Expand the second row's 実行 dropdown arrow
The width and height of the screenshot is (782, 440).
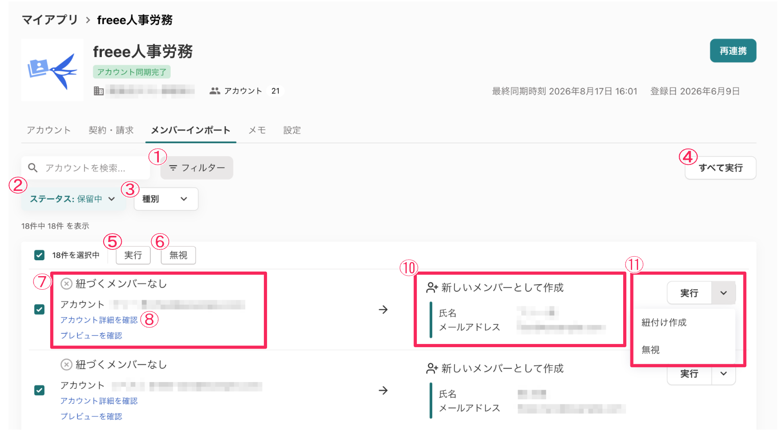coord(724,374)
